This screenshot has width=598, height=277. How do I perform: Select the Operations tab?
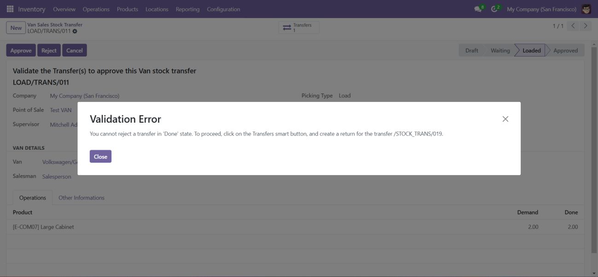[33, 198]
